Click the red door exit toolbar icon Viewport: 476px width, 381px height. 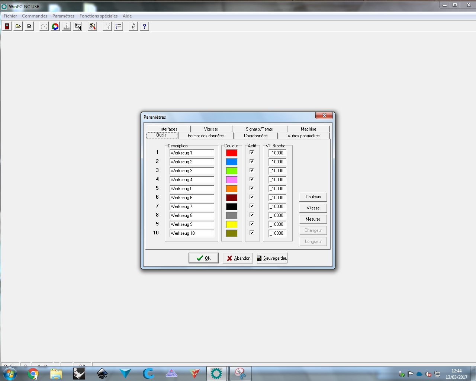click(7, 26)
